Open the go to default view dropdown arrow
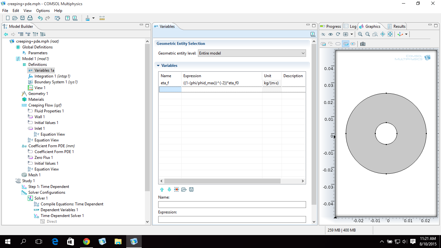Screen dimensions: 441x248 (406, 34)
